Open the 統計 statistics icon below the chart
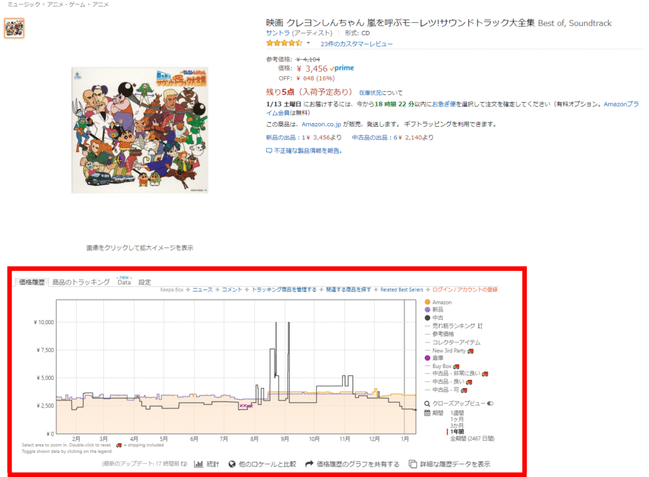Screen dimensions: 649x477 [x=198, y=464]
